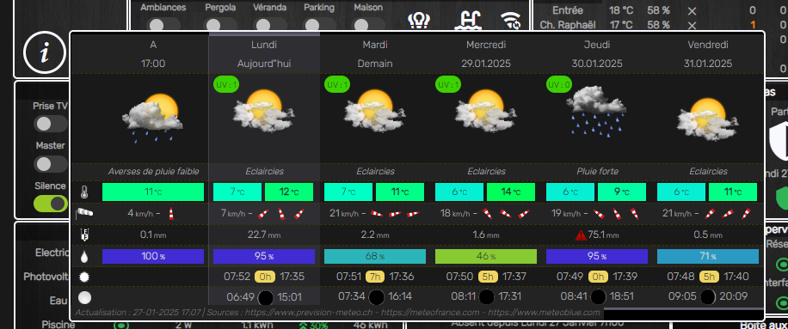This screenshot has width=788, height=329.
Task: Toggle the Master switch
Action: click(x=51, y=163)
